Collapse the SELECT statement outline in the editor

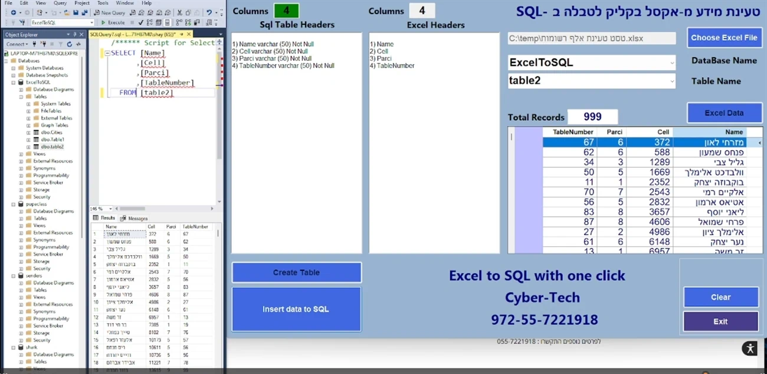point(107,53)
